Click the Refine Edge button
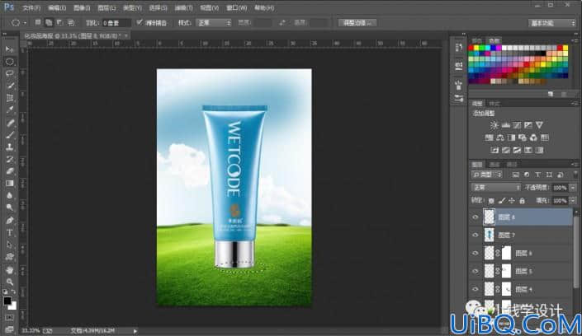The height and width of the screenshot is (336, 582). point(357,22)
